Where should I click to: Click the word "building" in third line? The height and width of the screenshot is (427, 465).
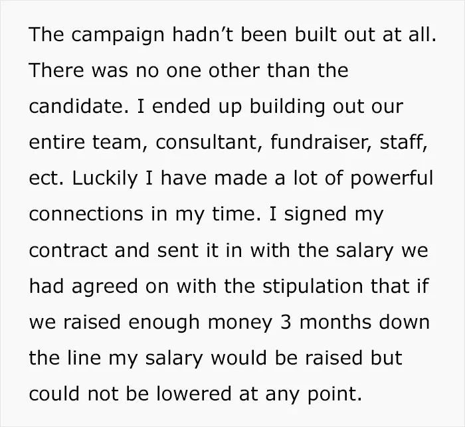287,106
